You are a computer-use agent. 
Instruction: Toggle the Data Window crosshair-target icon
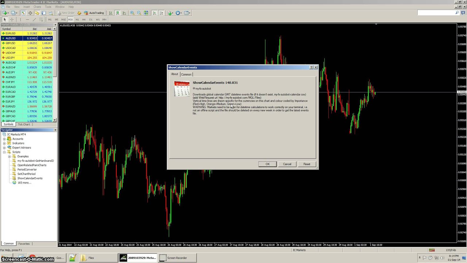[30, 13]
